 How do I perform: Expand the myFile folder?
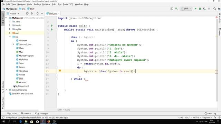pyautogui.click(x=10, y=29)
